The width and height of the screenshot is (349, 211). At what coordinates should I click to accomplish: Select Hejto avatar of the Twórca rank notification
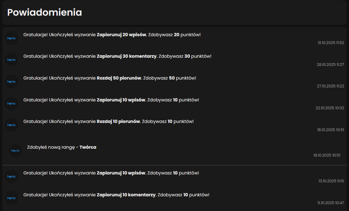(15, 150)
